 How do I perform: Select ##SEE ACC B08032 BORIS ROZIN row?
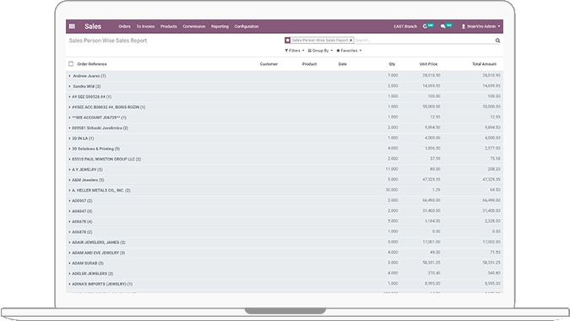(x=285, y=107)
